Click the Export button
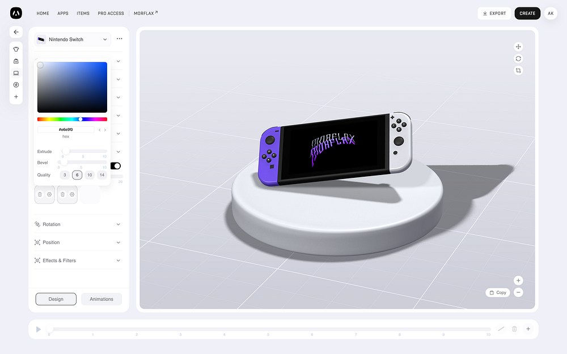The image size is (567, 354). tap(494, 14)
